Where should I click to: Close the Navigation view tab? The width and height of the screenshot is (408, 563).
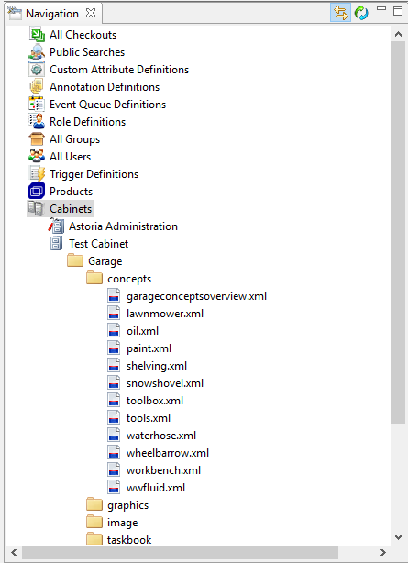[91, 13]
